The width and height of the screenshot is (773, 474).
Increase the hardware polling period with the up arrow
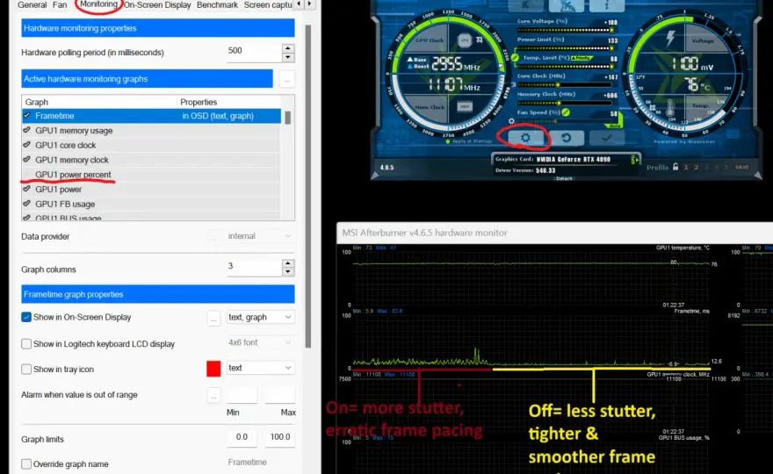tap(288, 47)
